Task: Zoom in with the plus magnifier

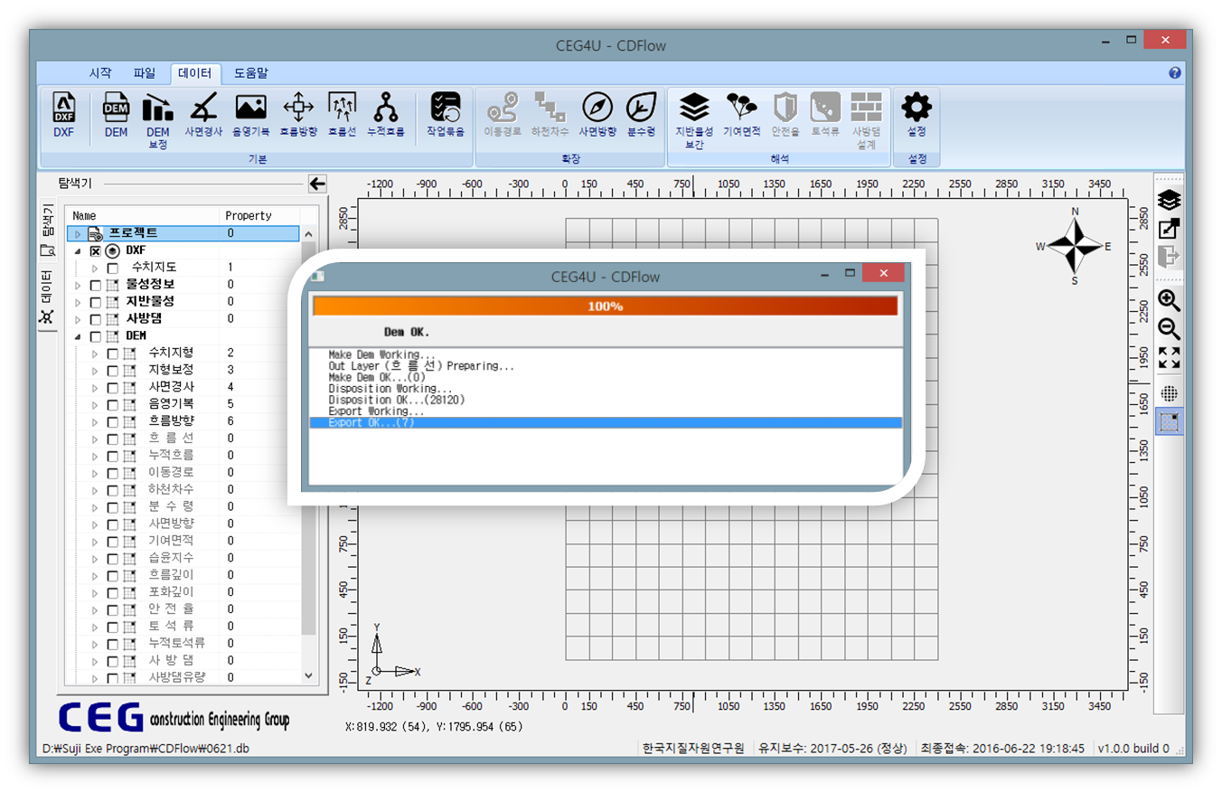Action: (1169, 301)
